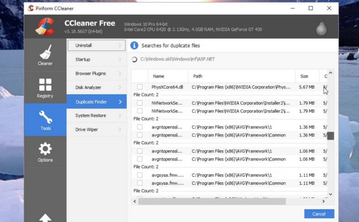Check the PhysXCore64.dll file checkbox
Viewport: 359px width, 222px height.
pyautogui.click(x=140, y=87)
